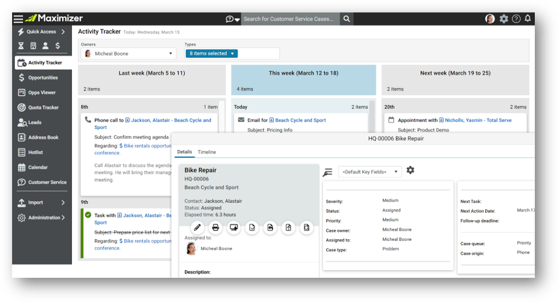
Task: Click Micheal Boone avatar under Assigned to
Action: (191, 248)
